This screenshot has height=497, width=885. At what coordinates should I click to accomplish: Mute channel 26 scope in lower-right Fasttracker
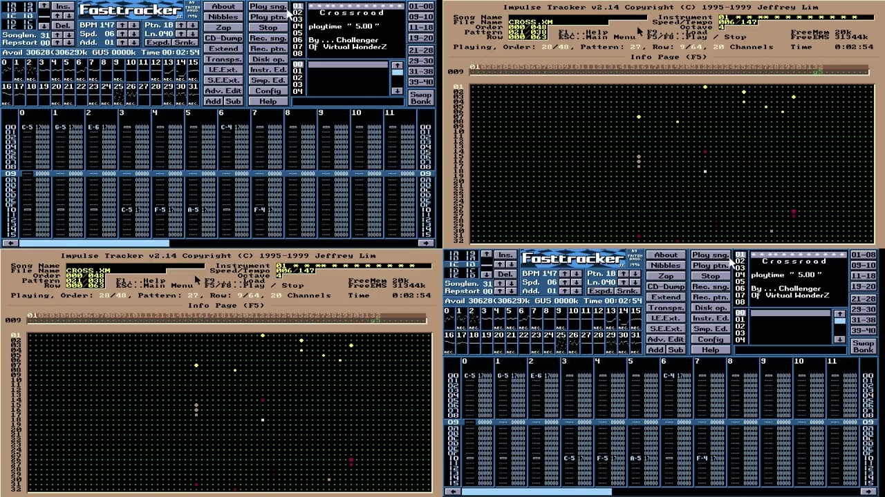[574, 343]
